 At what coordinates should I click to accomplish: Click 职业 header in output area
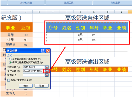pos(108,70)
